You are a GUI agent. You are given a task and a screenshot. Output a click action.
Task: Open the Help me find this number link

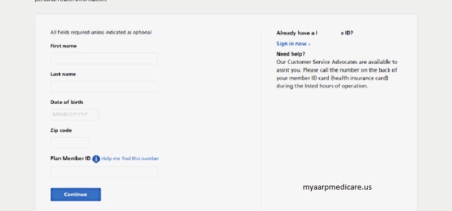130,159
